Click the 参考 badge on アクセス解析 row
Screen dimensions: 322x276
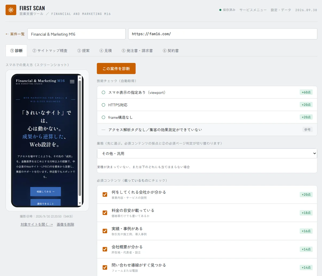coord(308,129)
